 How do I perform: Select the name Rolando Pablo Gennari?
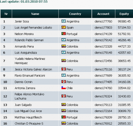pos(29,40)
